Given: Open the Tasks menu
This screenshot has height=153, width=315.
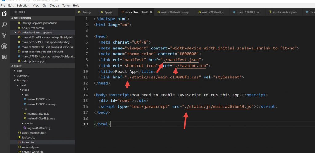Looking at the screenshot, I should pos(66,6).
